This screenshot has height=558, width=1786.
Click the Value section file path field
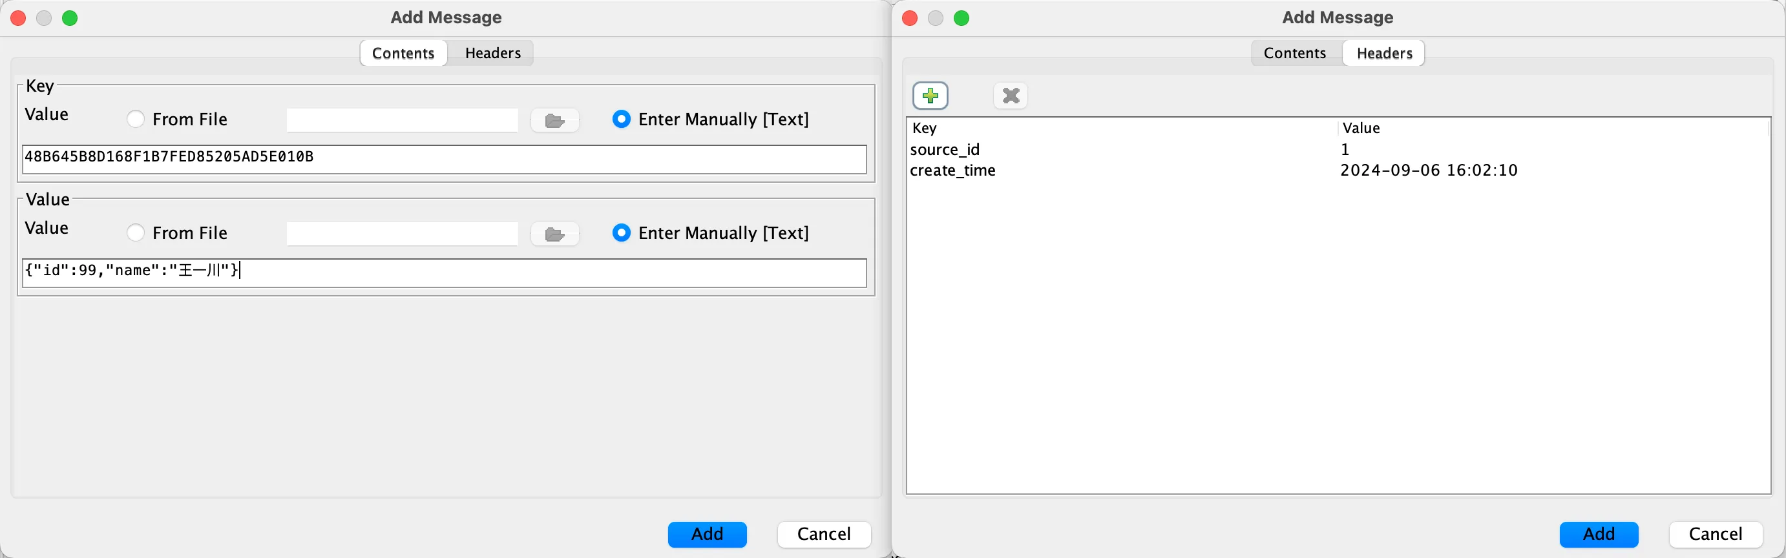pyautogui.click(x=402, y=234)
